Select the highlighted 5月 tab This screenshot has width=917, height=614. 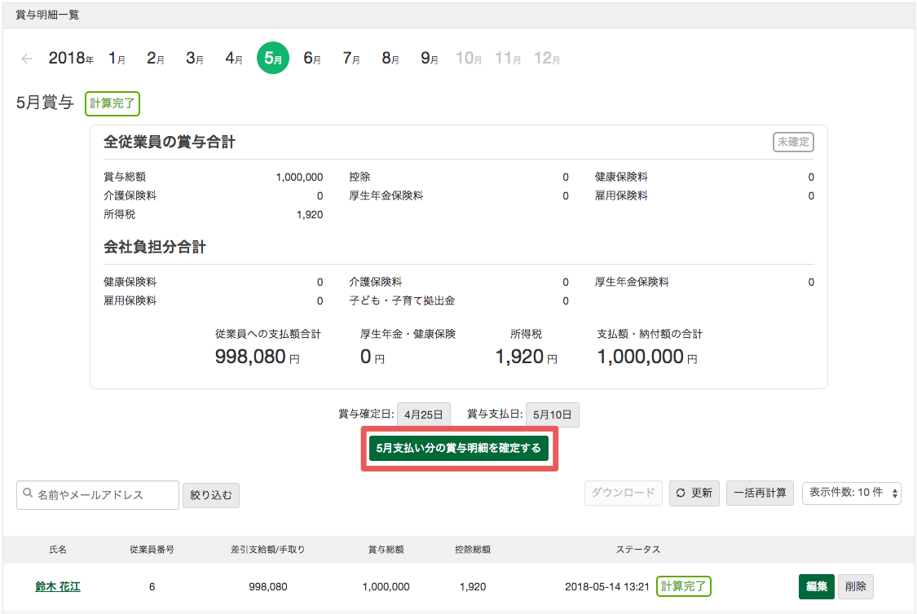[x=273, y=59]
